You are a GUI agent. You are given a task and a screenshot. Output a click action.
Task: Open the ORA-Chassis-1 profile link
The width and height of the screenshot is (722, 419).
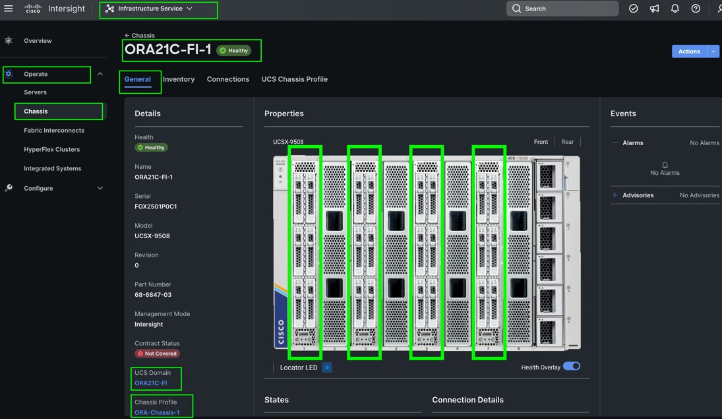[x=157, y=412]
